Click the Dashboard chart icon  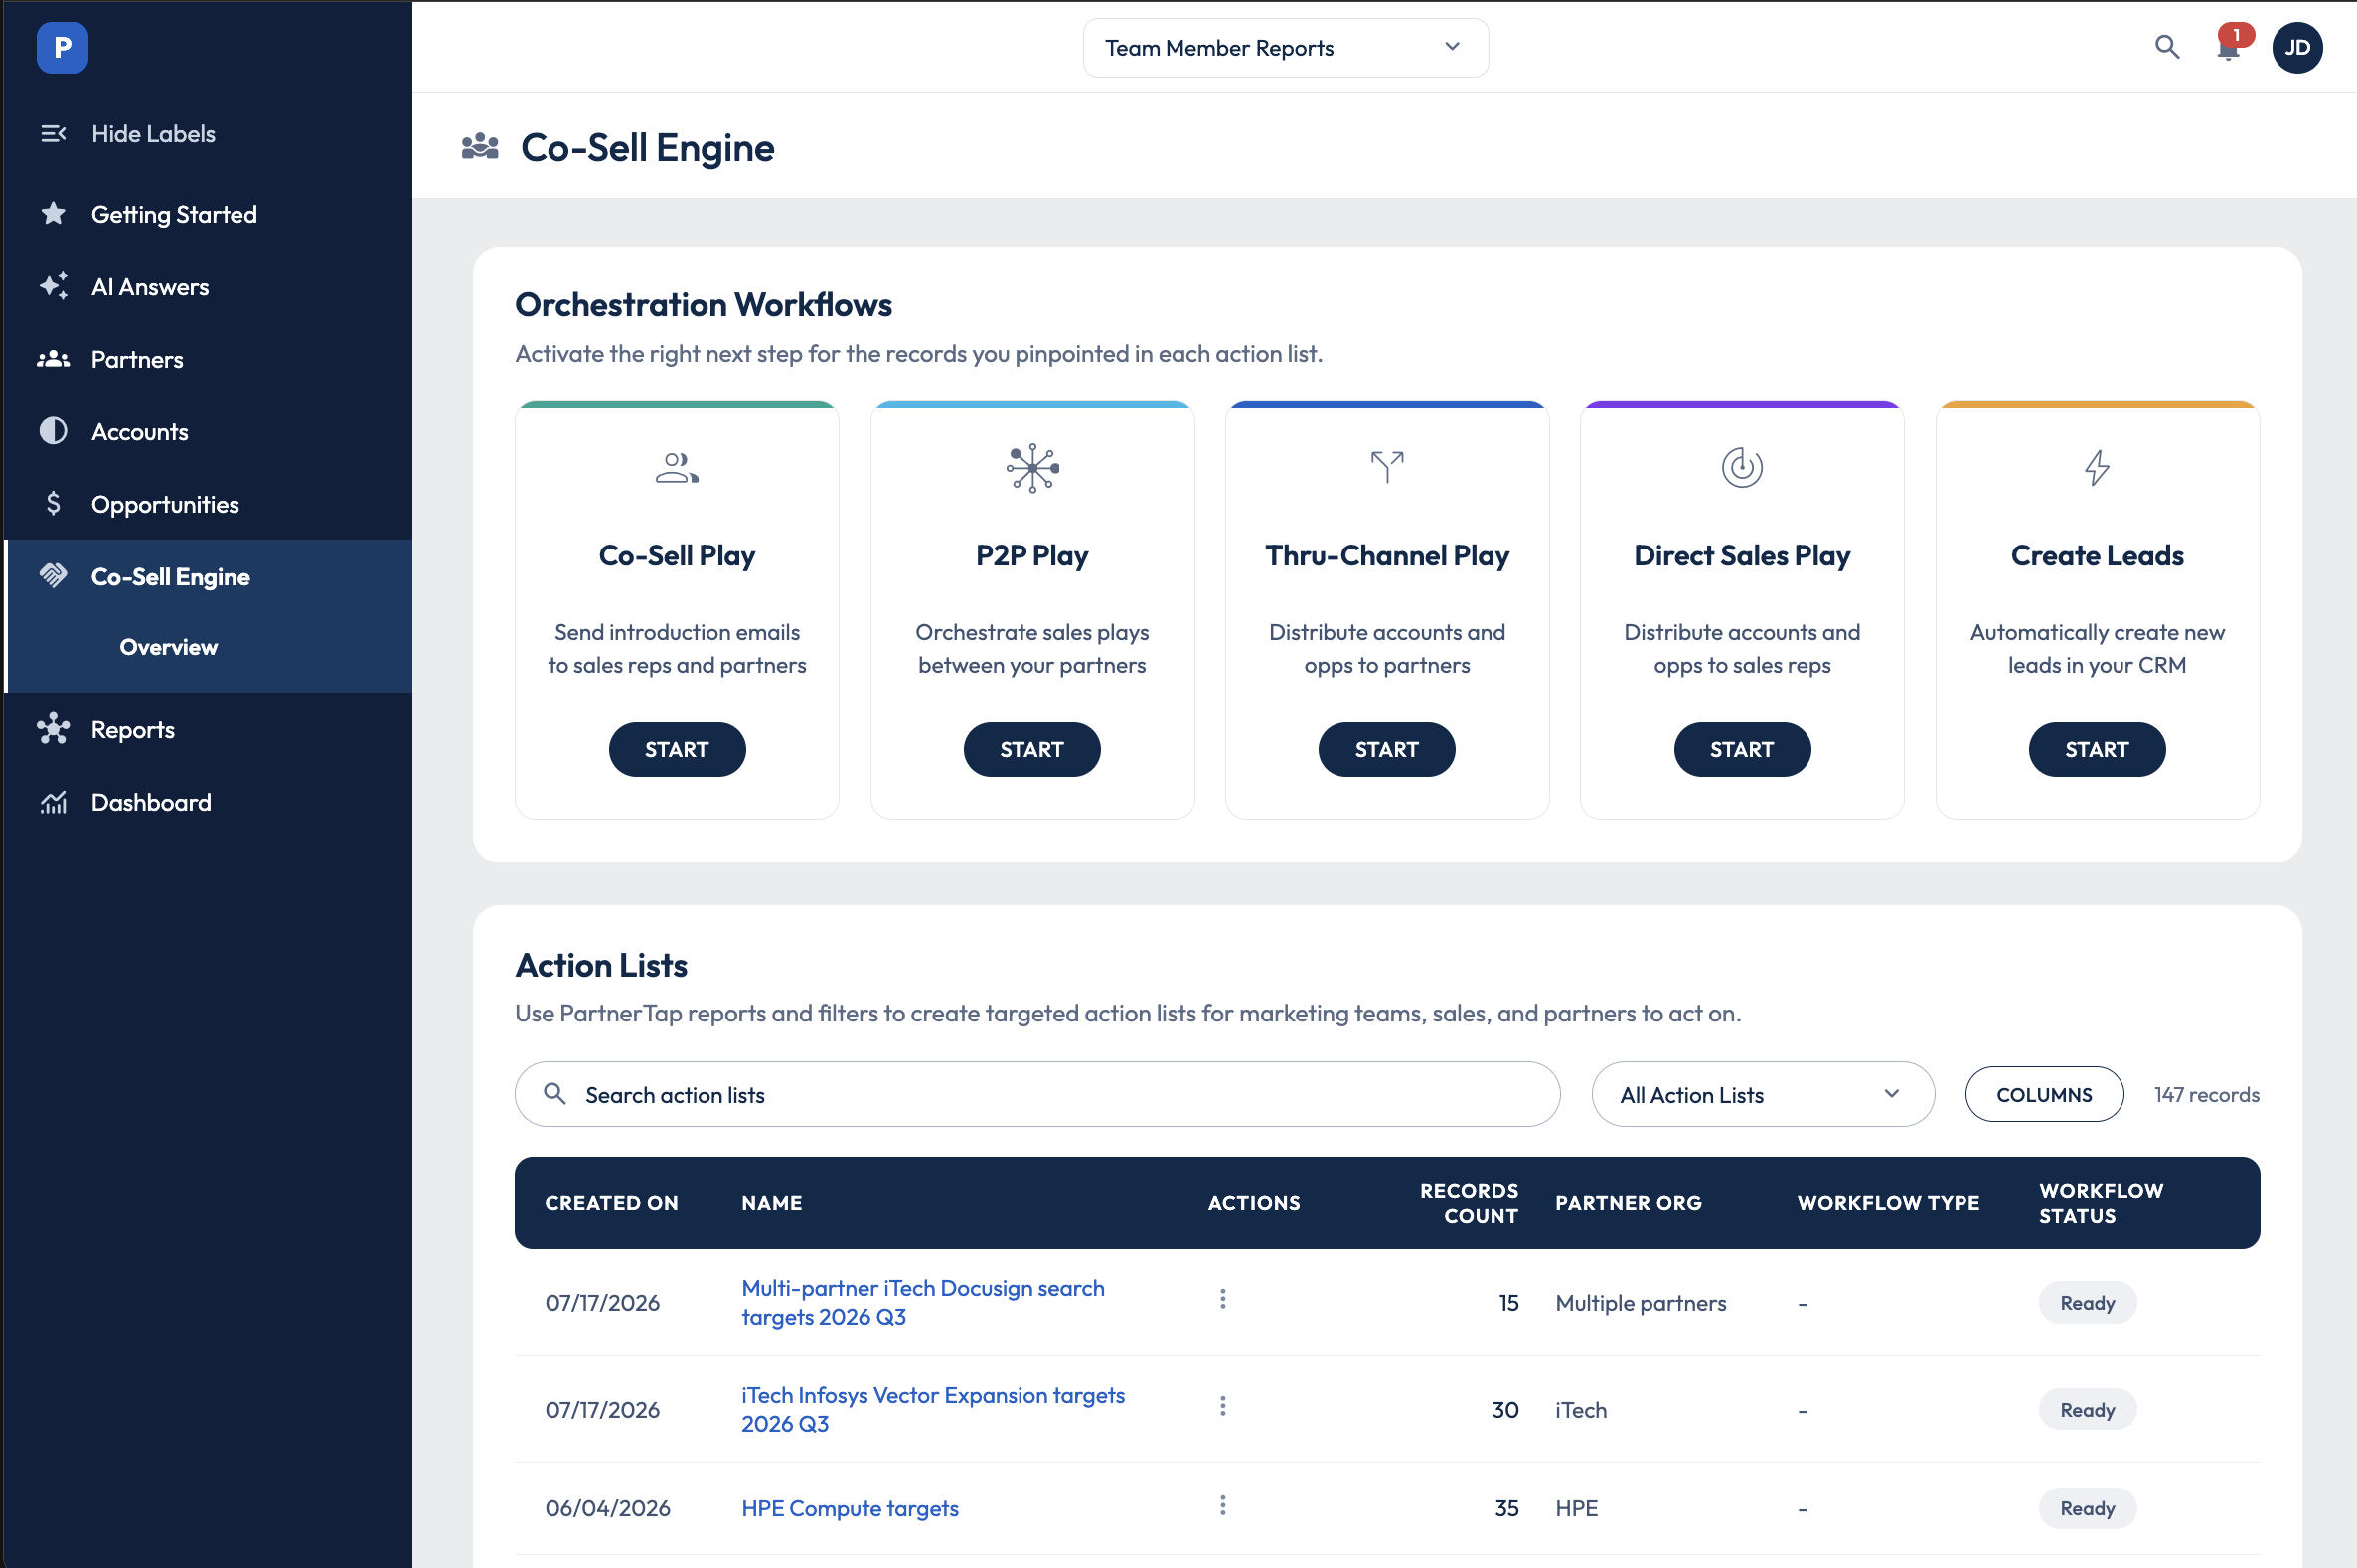click(53, 802)
